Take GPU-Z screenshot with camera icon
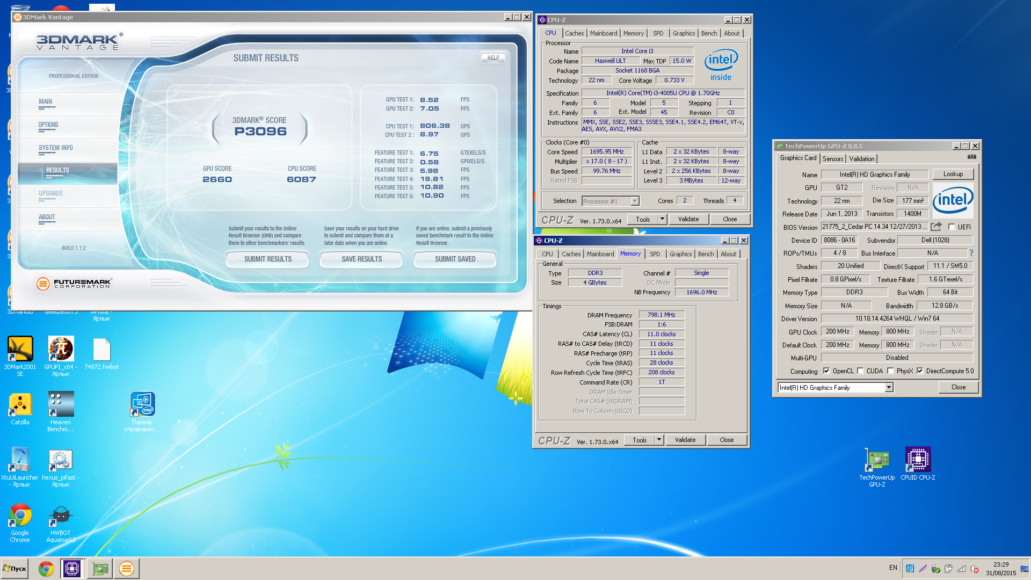Image resolution: width=1031 pixels, height=580 pixels. pos(971,157)
